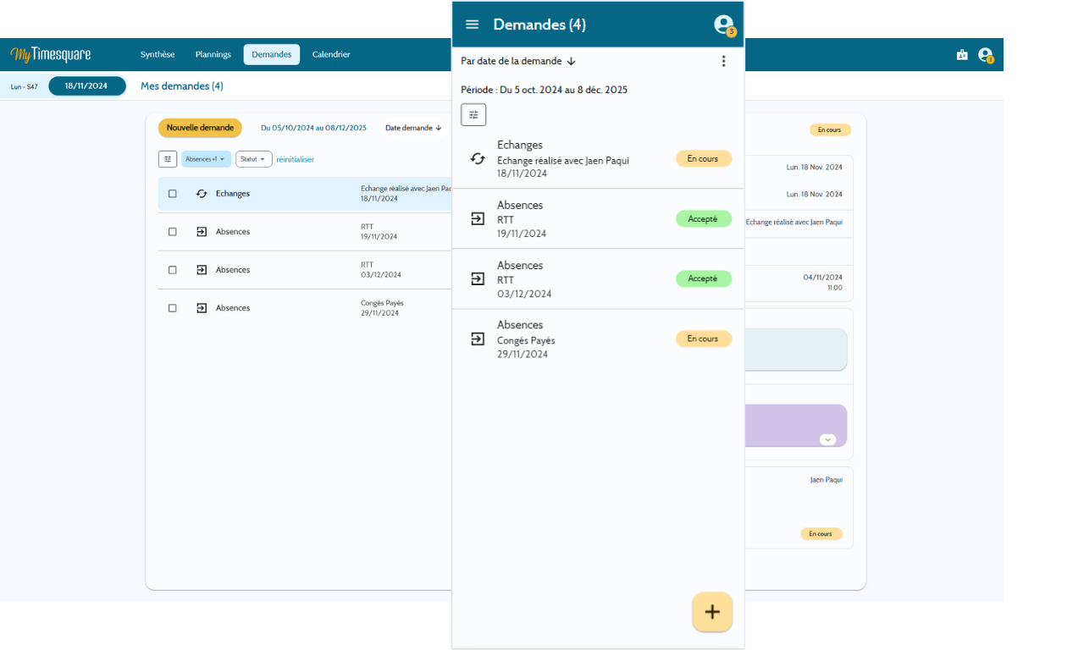Screen dimensions: 1084x650
Task: Switch to the Plannings tab
Action: [213, 54]
